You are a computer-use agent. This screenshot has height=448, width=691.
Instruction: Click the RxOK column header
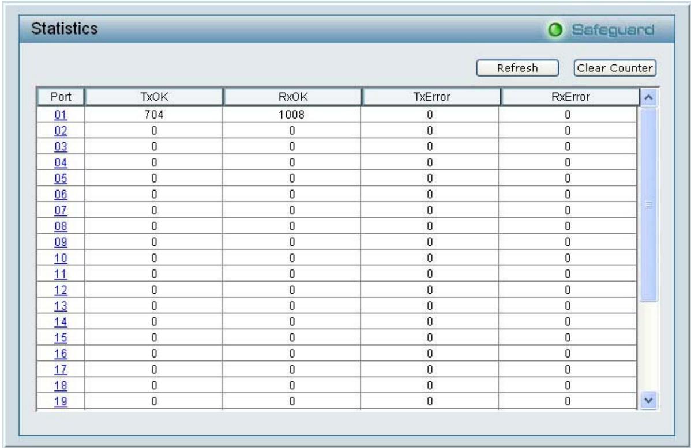click(x=292, y=97)
